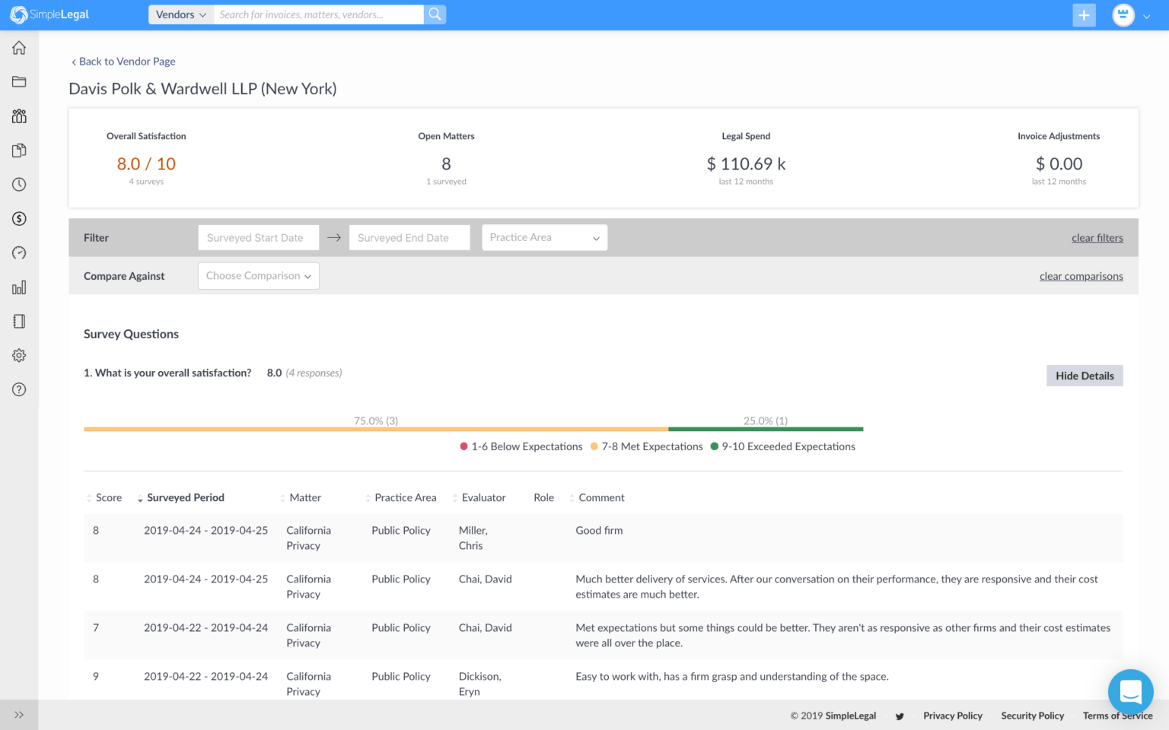Open the settings gear icon
This screenshot has height=730, width=1169.
tap(19, 355)
